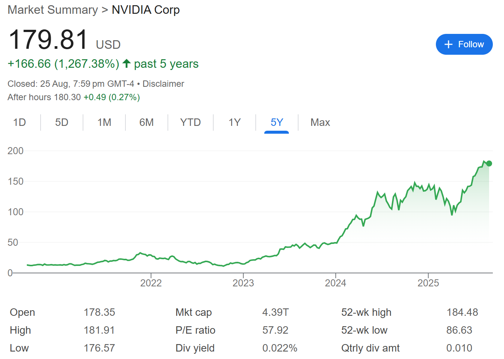Show the Max range chart
The height and width of the screenshot is (359, 504).
click(320, 123)
